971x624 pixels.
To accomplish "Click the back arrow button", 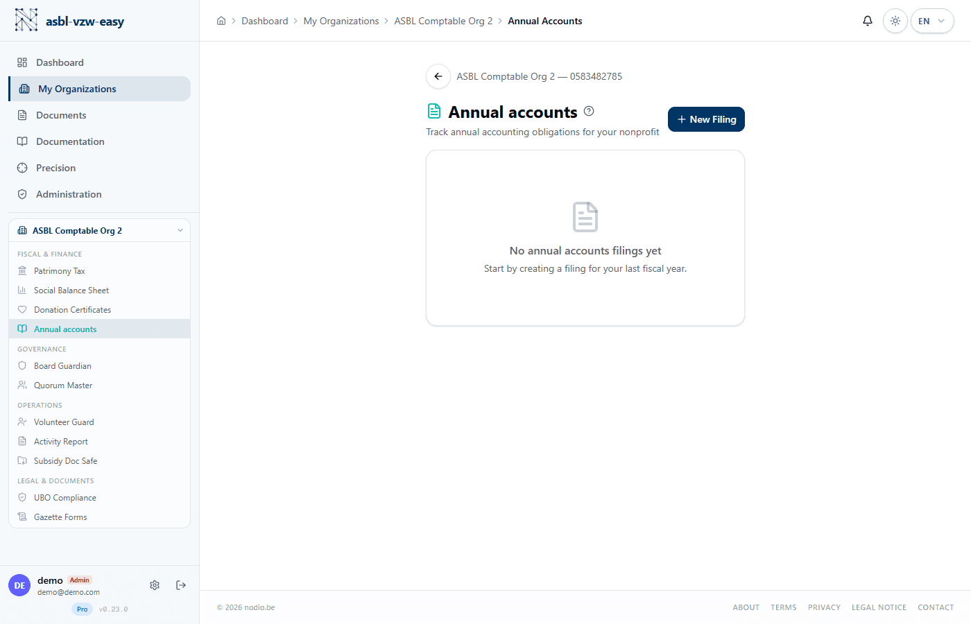I will coord(438,76).
